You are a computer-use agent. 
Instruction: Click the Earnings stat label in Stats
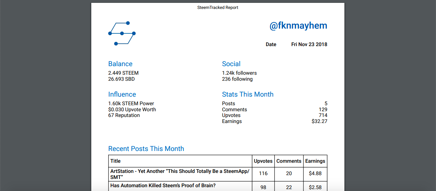(x=232, y=121)
